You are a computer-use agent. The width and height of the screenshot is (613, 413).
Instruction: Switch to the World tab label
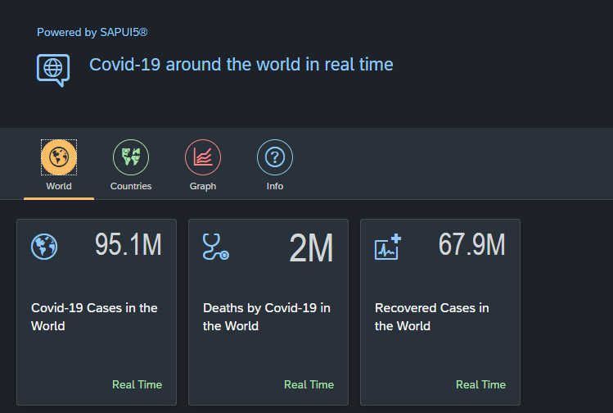pos(59,186)
